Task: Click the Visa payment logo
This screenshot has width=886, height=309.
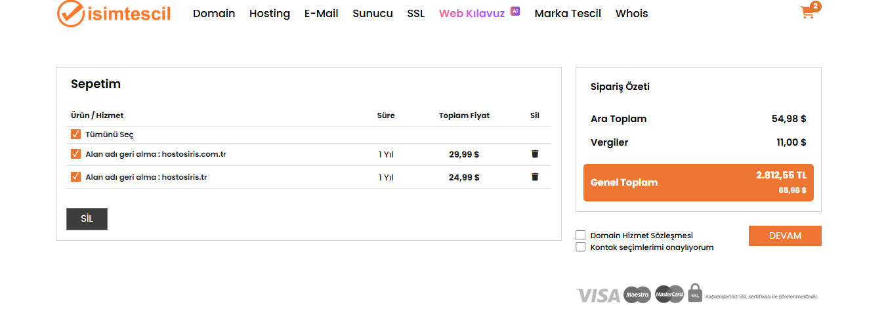Action: (x=597, y=295)
